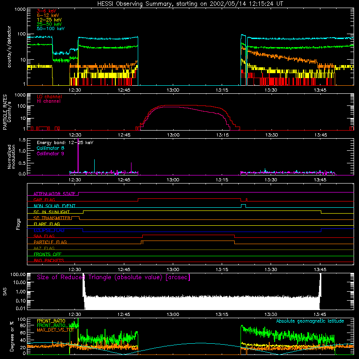Viewport: 359px width, 359px height.
Task: Click the green FRONT_RATIO legend entry
Action: (58, 325)
